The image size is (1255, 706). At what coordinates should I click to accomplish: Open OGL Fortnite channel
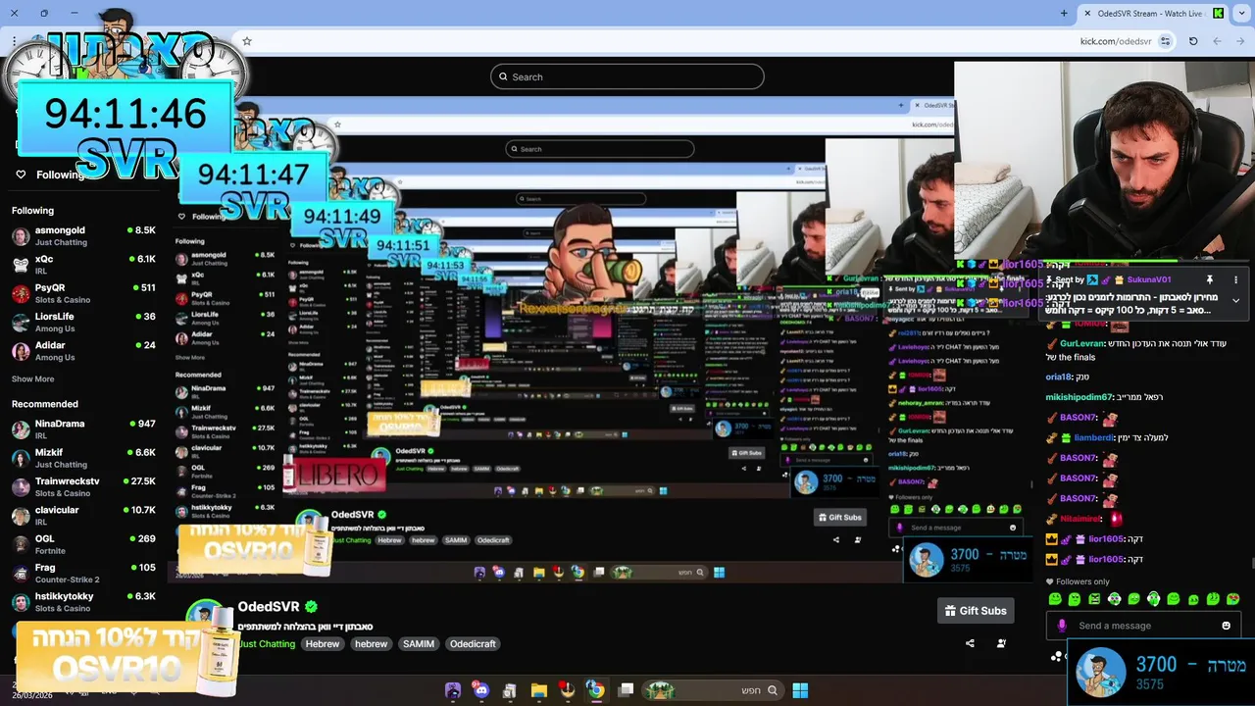[83, 544]
